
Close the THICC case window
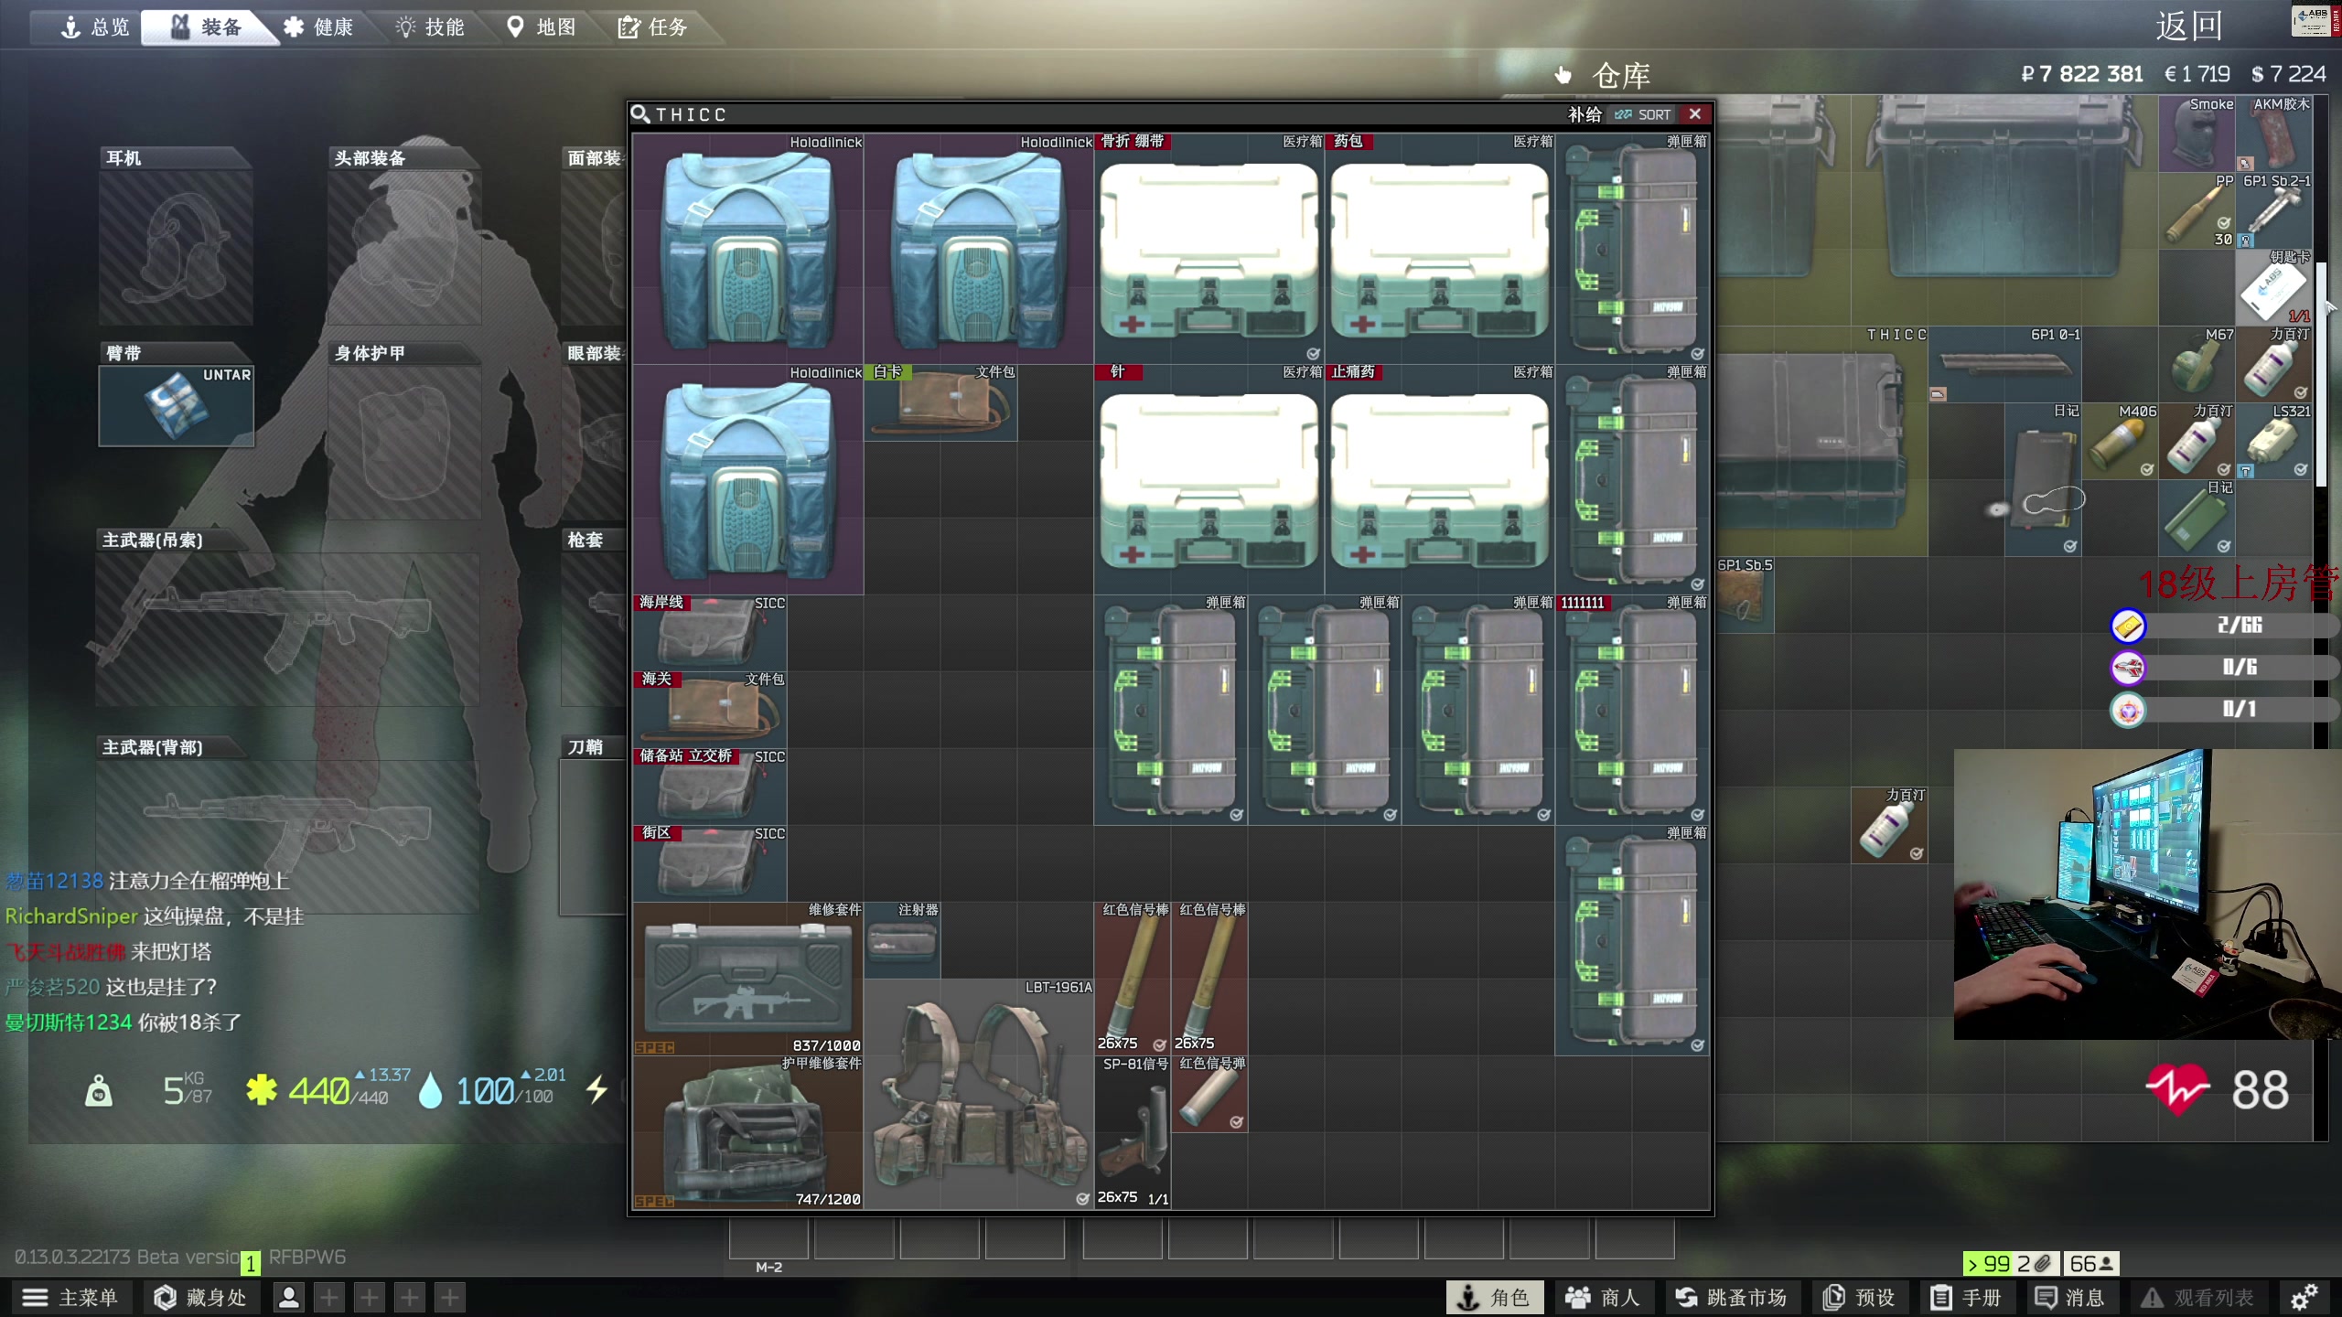(x=1695, y=114)
